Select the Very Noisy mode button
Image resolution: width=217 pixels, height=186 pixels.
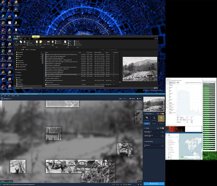(x=154, y=123)
